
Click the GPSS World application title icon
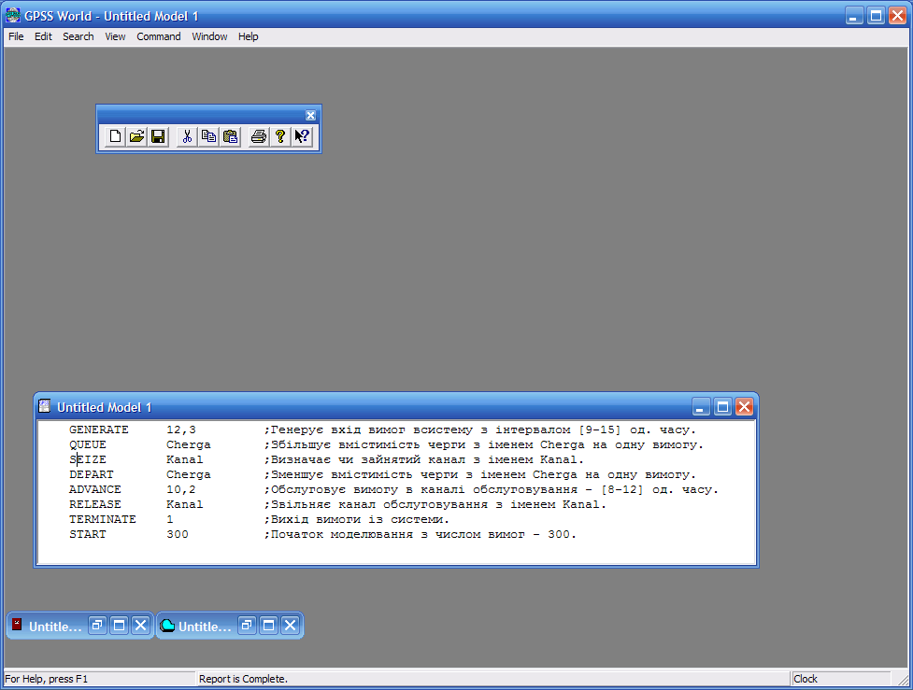click(13, 15)
